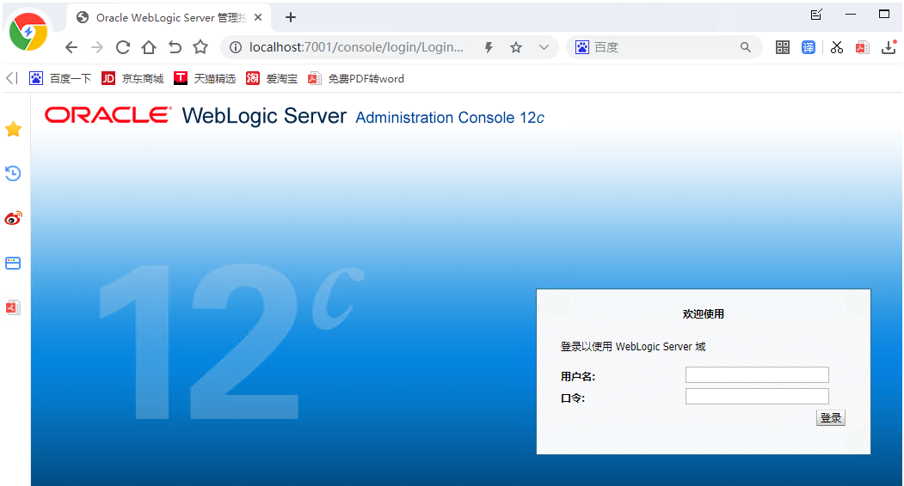904x486 pixels.
Task: Minimize the browser window
Action: click(851, 15)
